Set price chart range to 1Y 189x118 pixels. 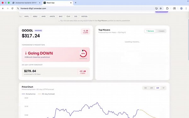163,88
